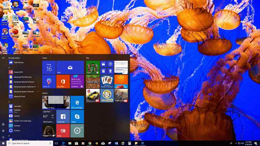Open the Movies & TV small tile

pyautogui.click(x=103, y=64)
